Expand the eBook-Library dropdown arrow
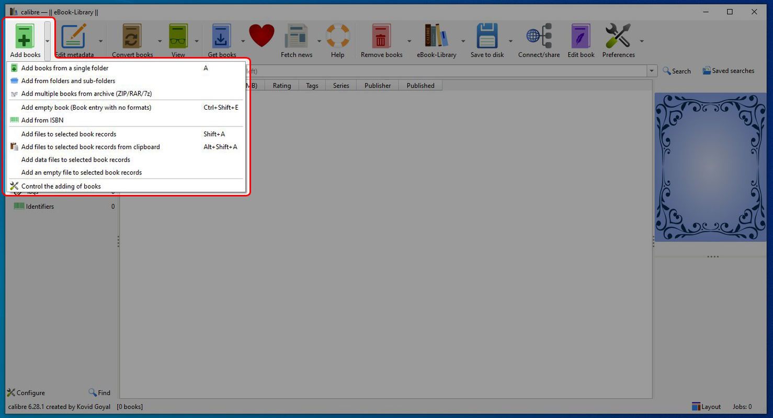 pyautogui.click(x=463, y=41)
